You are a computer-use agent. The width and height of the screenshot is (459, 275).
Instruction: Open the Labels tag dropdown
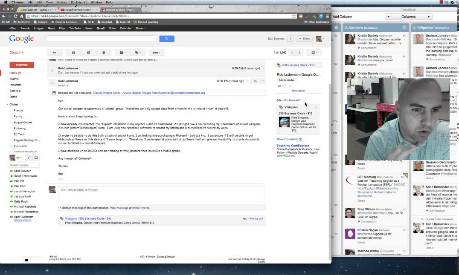pyautogui.click(x=138, y=53)
